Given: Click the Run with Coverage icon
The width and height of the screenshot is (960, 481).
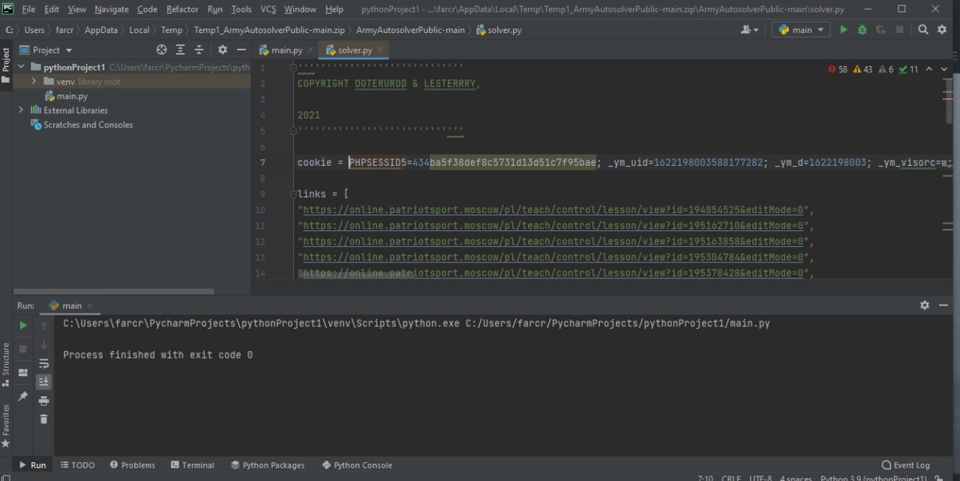Looking at the screenshot, I should point(880,30).
